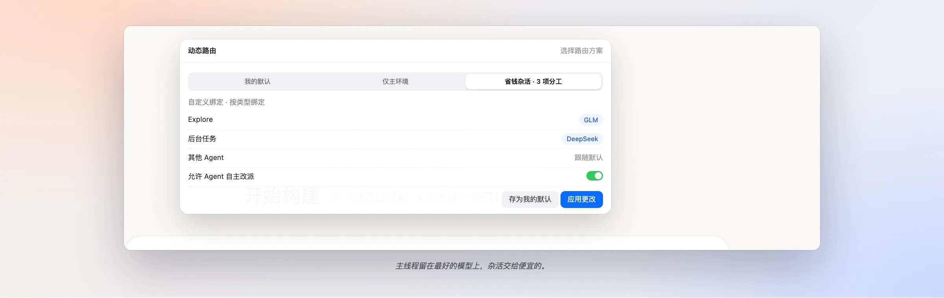Switch to the 我的默认 tab
Image resolution: width=944 pixels, height=298 pixels.
click(x=258, y=81)
